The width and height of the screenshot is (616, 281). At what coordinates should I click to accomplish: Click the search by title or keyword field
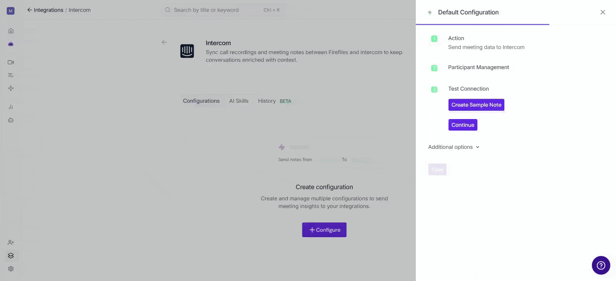click(x=223, y=10)
